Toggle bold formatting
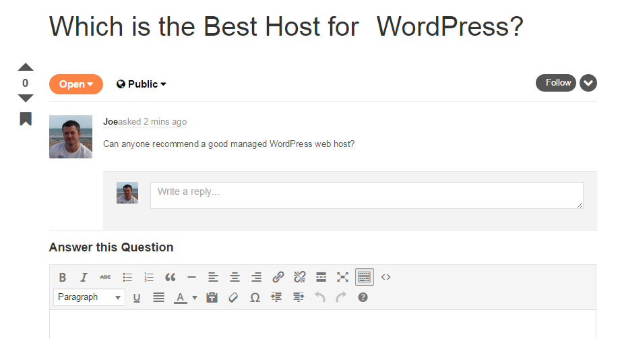This screenshot has width=618, height=339. (x=62, y=277)
